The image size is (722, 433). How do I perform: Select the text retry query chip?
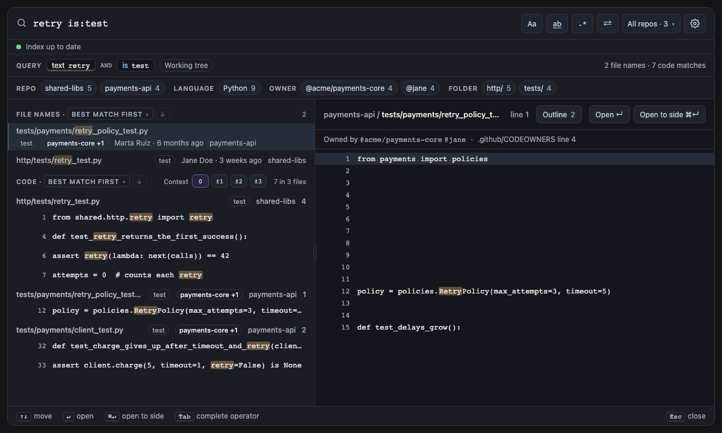coord(71,66)
